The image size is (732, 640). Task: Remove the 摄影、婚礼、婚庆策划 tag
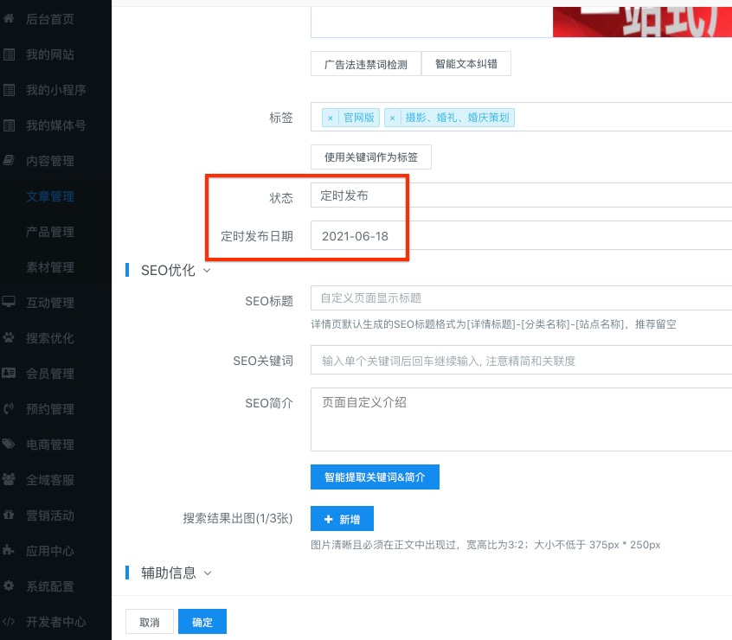pyautogui.click(x=393, y=118)
